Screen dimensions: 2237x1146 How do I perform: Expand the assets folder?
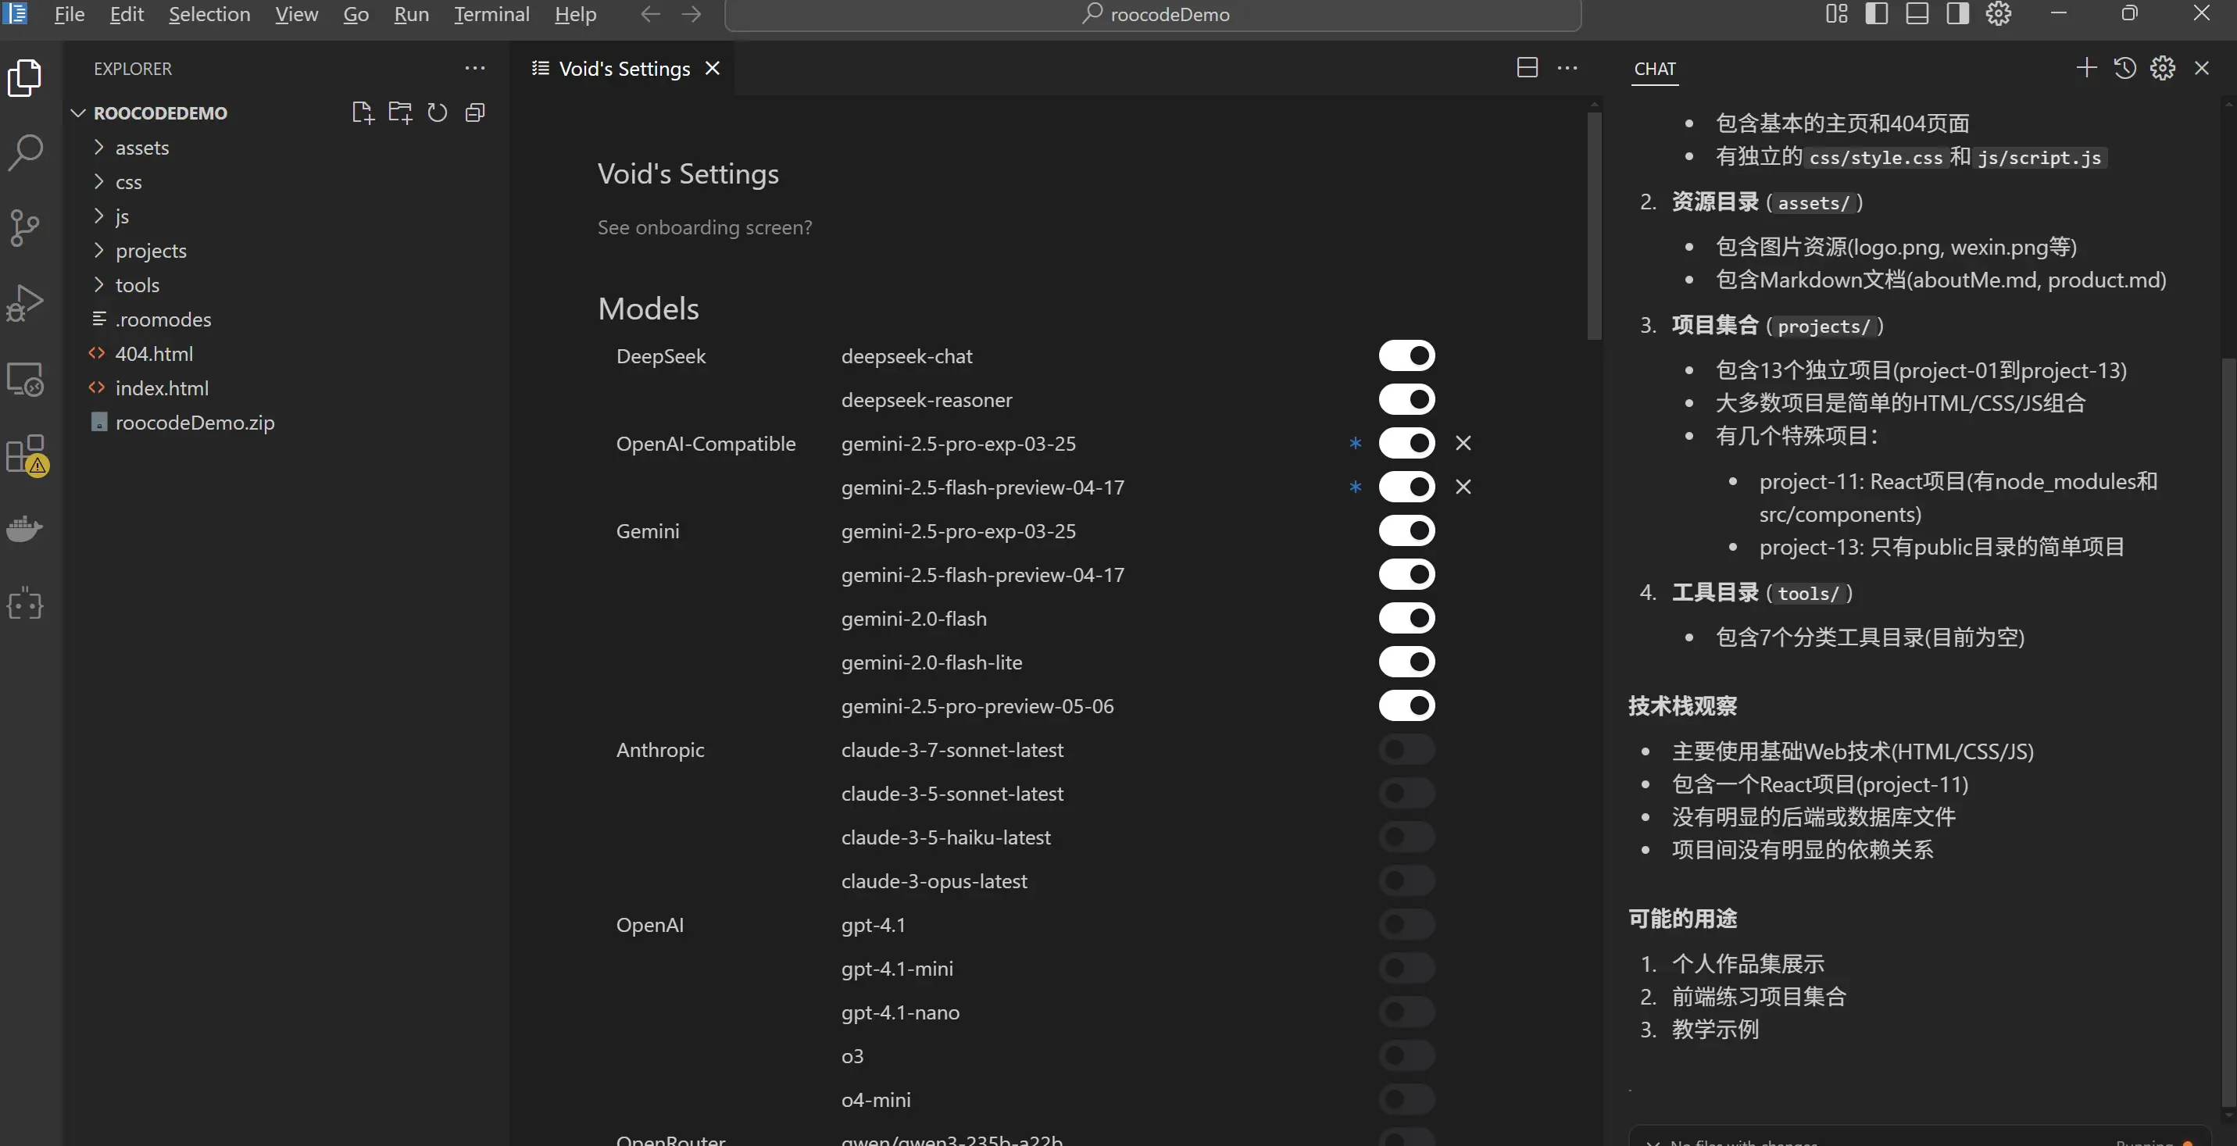98,148
